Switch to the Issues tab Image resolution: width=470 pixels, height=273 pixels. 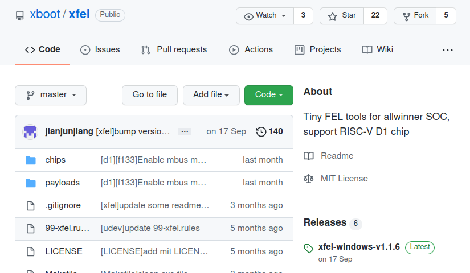100,49
